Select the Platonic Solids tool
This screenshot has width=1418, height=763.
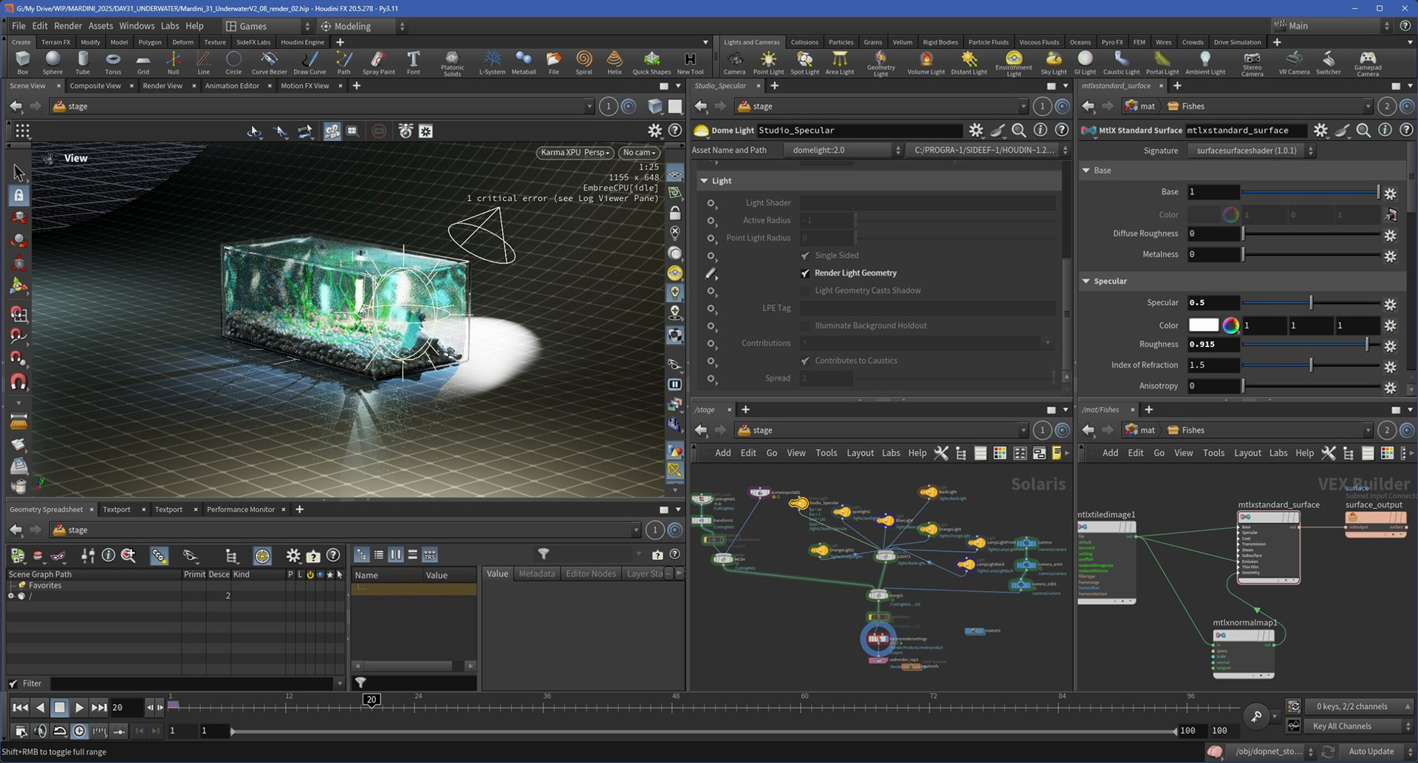coord(452,64)
